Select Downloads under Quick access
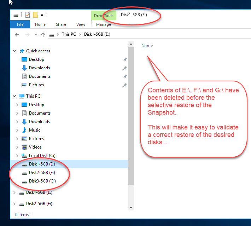The height and width of the screenshot is (226, 251). click(x=39, y=68)
